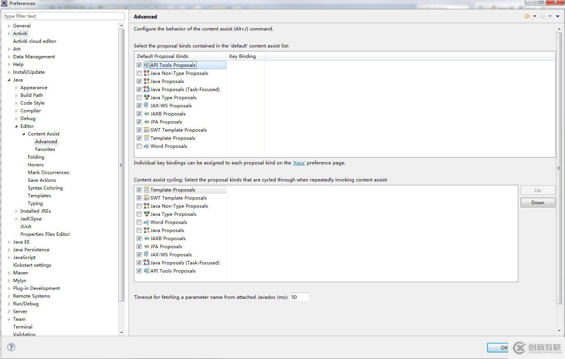Screen dimensions: 565x359
Task: Click Template Proposals icon in cycling list
Action: (147, 190)
